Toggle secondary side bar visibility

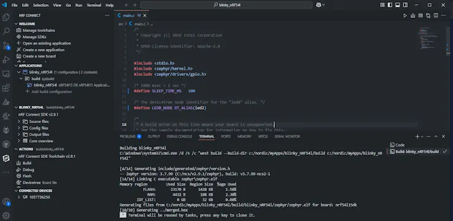[x=405, y=5]
